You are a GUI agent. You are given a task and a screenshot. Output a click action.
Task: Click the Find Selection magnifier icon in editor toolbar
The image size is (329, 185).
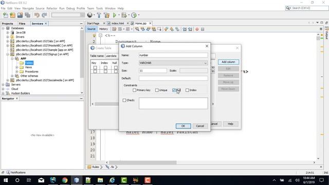coord(137,29)
